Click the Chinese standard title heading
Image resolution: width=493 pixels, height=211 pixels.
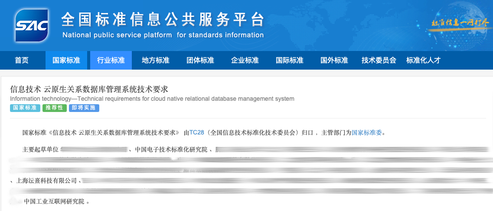coord(89,89)
